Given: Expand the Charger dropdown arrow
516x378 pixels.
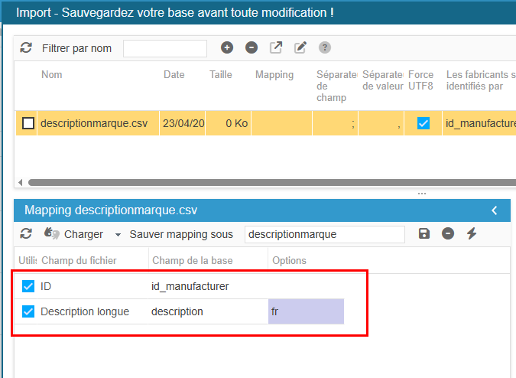Looking at the screenshot, I should coord(118,235).
